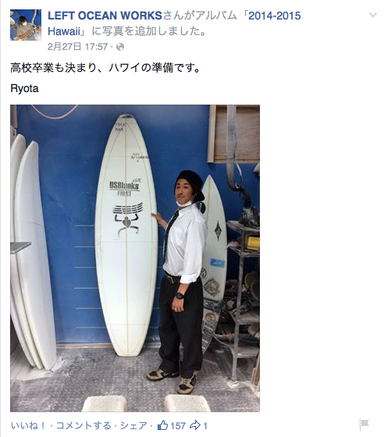The image size is (384, 437).
Task: View the 1 share count
Action: coord(205,426)
